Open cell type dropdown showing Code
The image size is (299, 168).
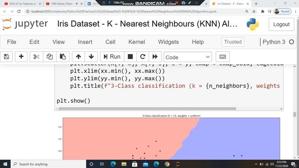[x=188, y=57]
